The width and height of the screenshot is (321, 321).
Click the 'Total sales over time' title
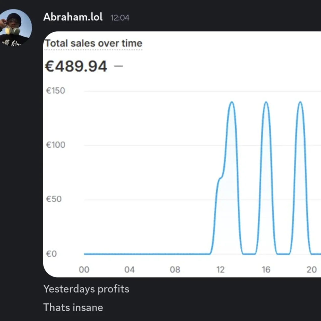(x=93, y=43)
